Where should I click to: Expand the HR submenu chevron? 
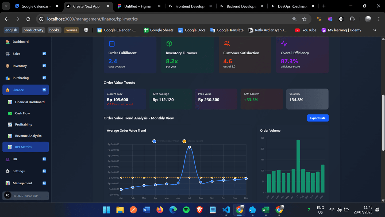point(44,159)
